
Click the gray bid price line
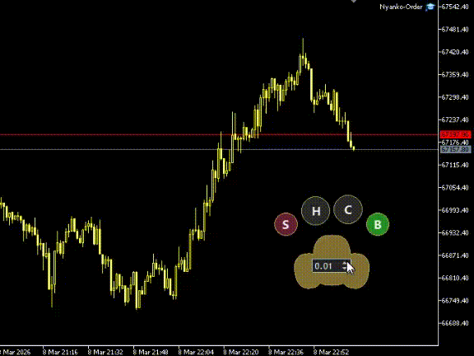point(219,149)
